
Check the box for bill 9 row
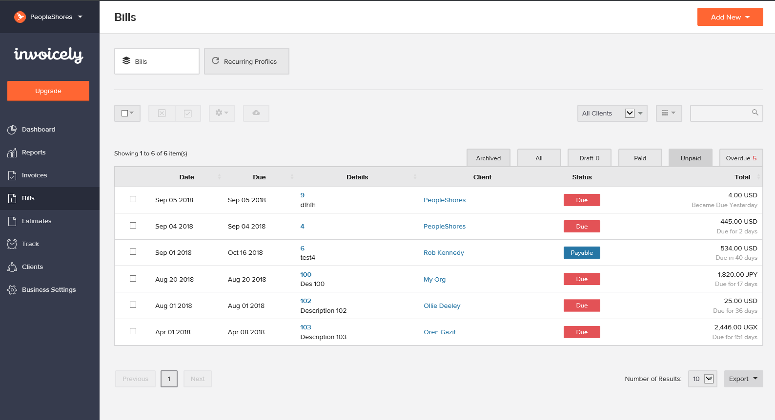tap(133, 199)
